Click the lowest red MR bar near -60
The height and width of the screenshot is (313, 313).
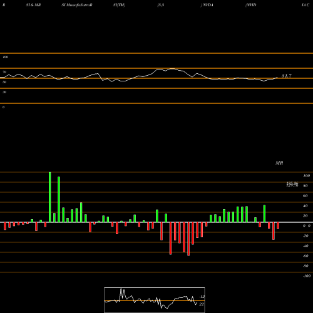[x=188, y=239]
